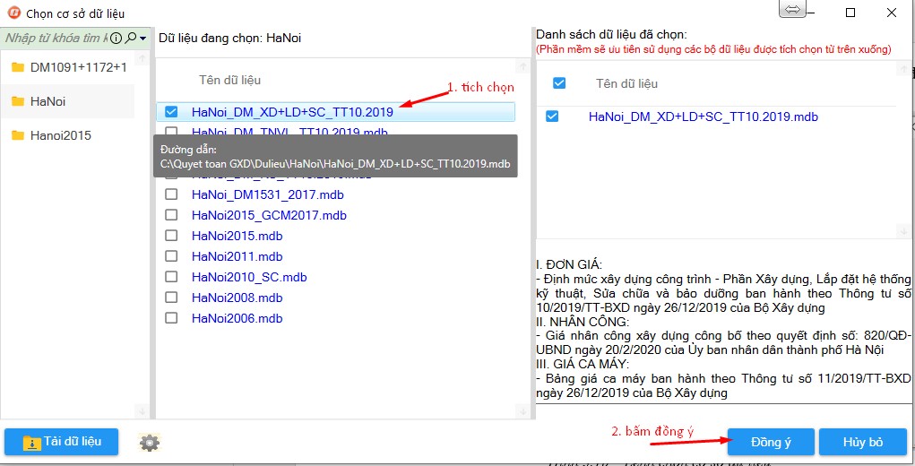Click the app logo in title bar

click(x=13, y=13)
